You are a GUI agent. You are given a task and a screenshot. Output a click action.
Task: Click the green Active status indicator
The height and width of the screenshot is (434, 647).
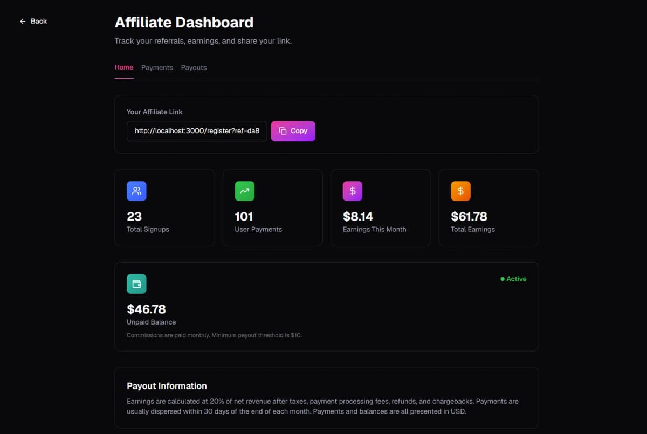point(513,279)
